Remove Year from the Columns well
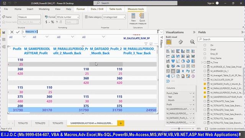This screenshot has width=245, height=138. click(x=194, y=97)
